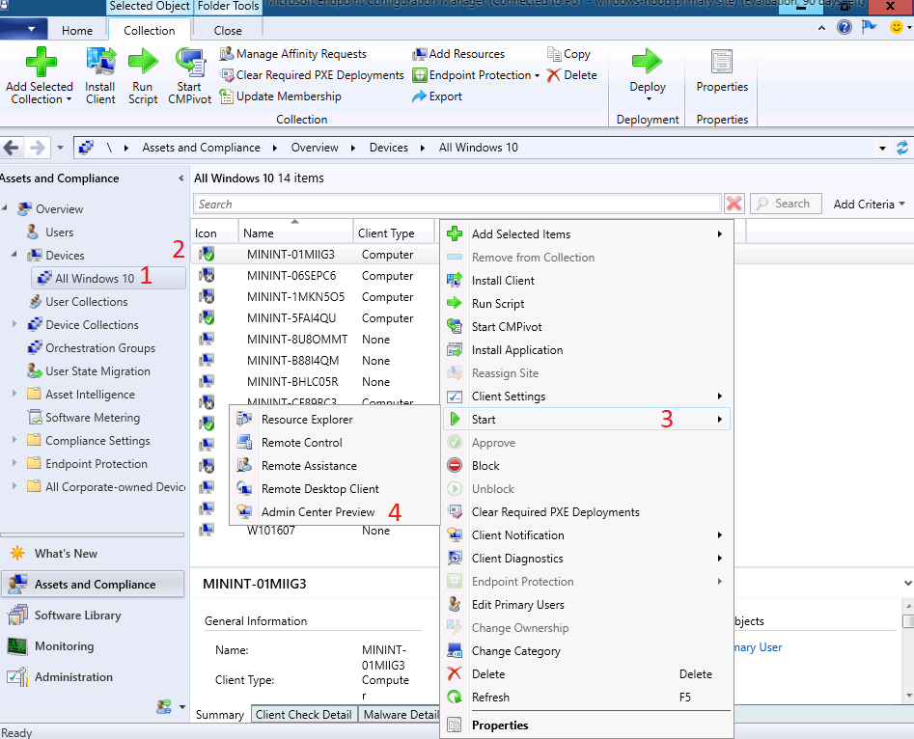Click Copy in the ribbon

568,54
